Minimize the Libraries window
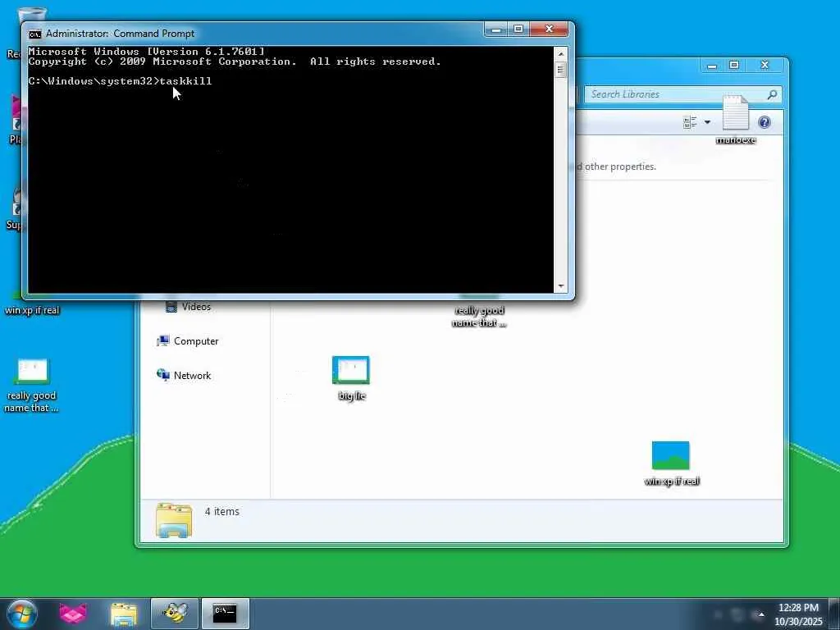 (712, 66)
